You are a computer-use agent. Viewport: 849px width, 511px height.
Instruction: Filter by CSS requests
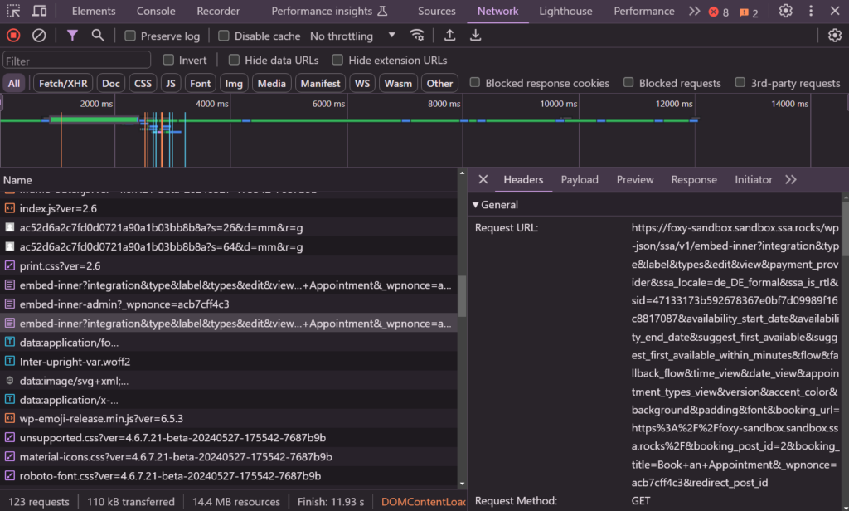point(143,84)
